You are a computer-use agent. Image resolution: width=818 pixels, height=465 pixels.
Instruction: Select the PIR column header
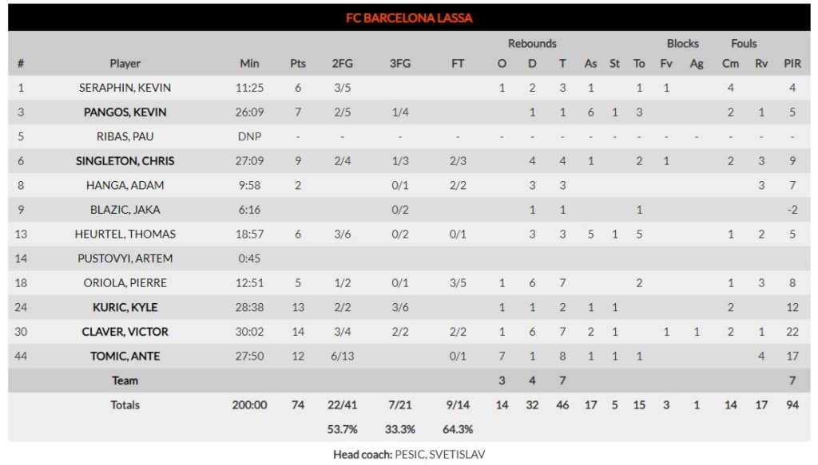pyautogui.click(x=792, y=64)
